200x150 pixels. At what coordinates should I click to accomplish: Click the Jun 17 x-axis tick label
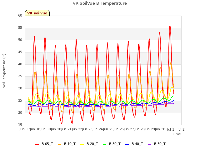coord(25,129)
